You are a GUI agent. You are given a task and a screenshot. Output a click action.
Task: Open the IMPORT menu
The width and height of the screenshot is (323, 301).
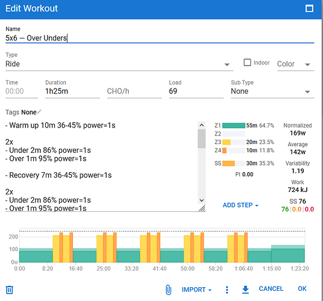196,290
